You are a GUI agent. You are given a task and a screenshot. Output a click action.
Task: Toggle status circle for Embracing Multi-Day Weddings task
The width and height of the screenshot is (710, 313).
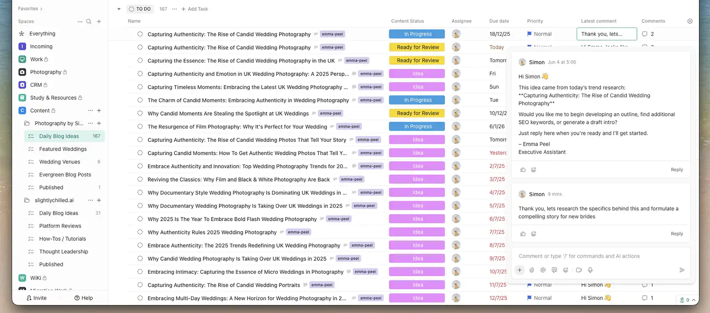(x=140, y=298)
